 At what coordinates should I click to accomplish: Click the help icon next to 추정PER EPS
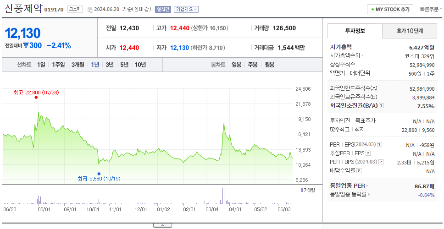coord(368,153)
